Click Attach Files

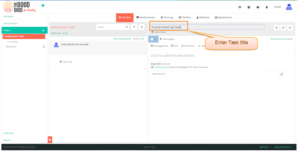[188, 46]
